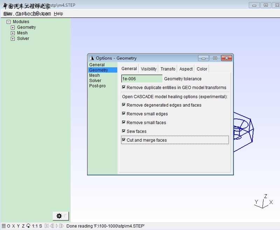This screenshot has width=280, height=230.
Task: Switch to the Visibility tab
Action: (148, 69)
